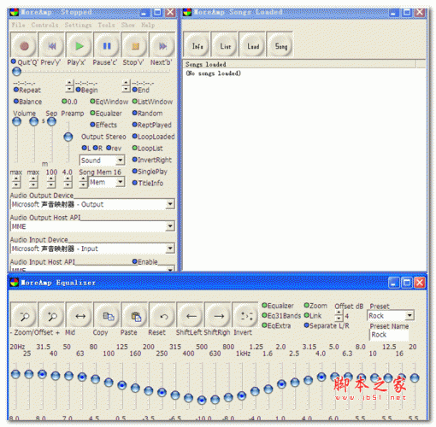Open the Controls menu
This screenshot has height=427, width=436.
coord(44,25)
